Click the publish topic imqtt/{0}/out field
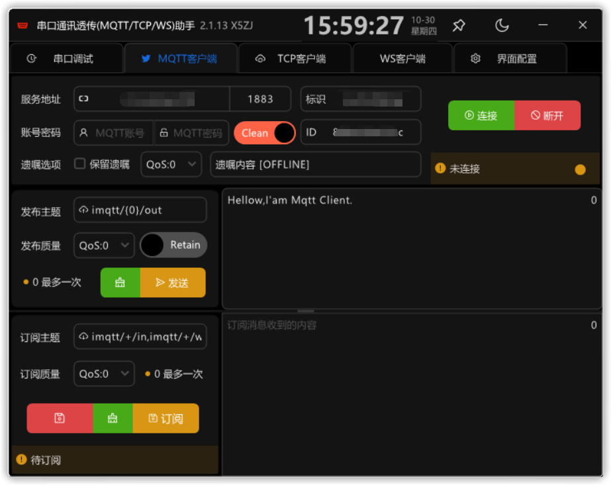611x485 pixels. point(140,210)
